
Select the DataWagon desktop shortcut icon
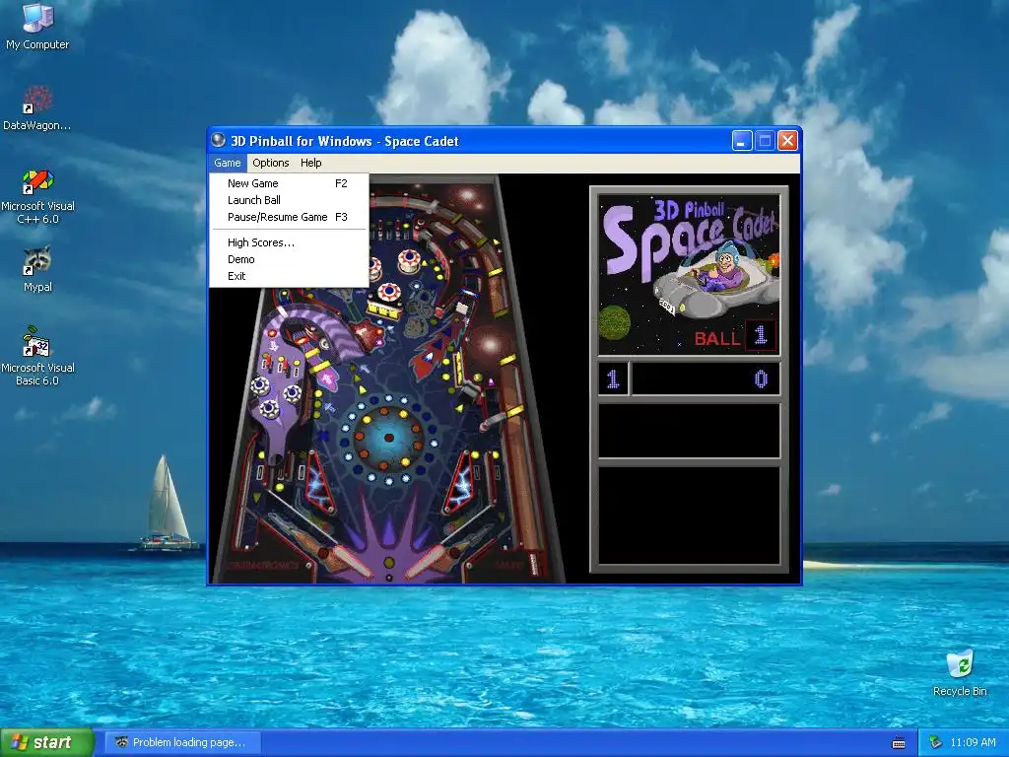37,107
